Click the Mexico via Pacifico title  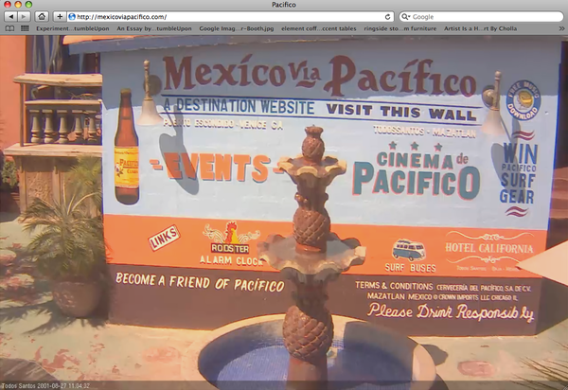tap(319, 76)
